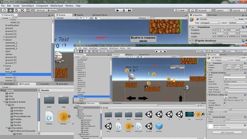
Task: Toggle scene audio speaker icon in Scene toolbar
Action: (x=91, y=18)
